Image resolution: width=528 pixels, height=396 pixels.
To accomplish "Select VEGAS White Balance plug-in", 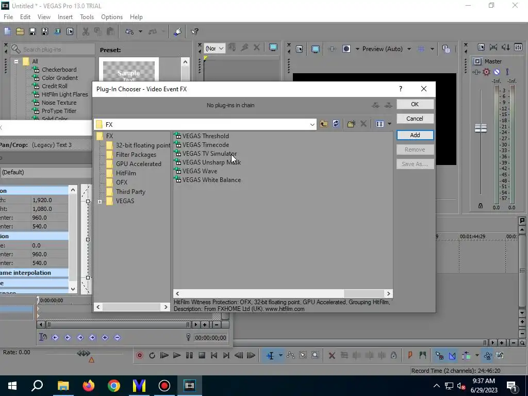I will coord(208,180).
